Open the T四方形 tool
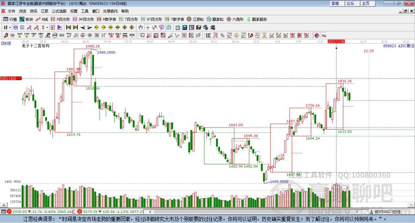The width and height of the screenshot is (415, 223). (128, 19)
